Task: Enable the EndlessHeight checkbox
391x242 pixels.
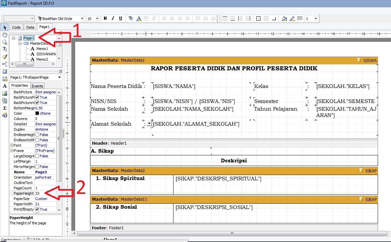Action: (x=37, y=135)
